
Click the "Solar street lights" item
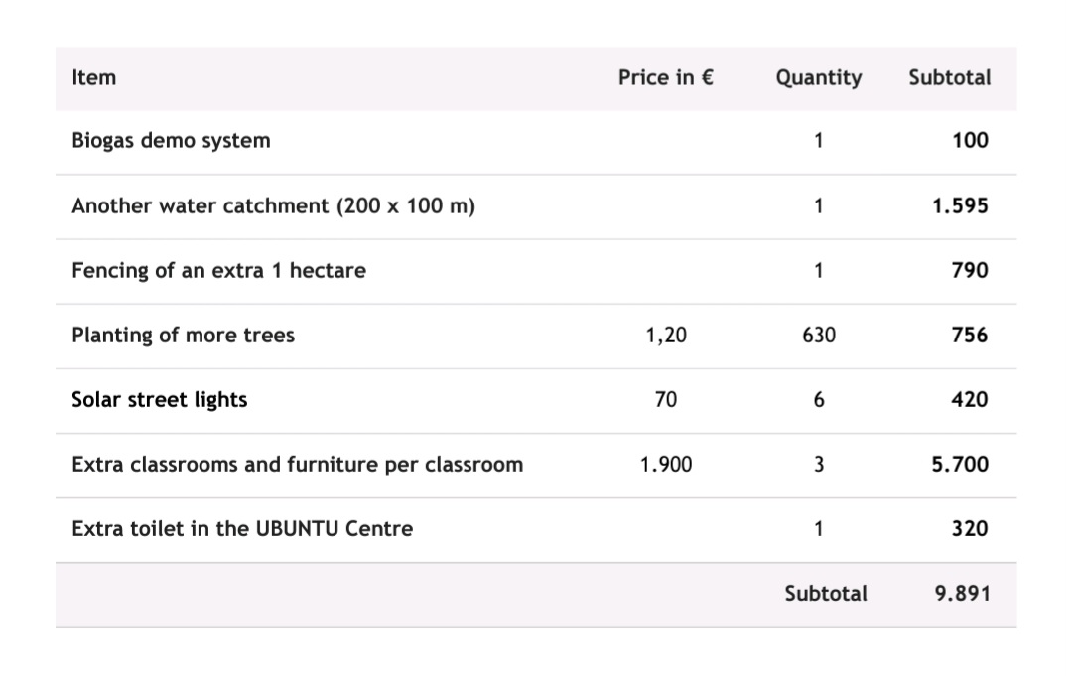[x=160, y=399]
